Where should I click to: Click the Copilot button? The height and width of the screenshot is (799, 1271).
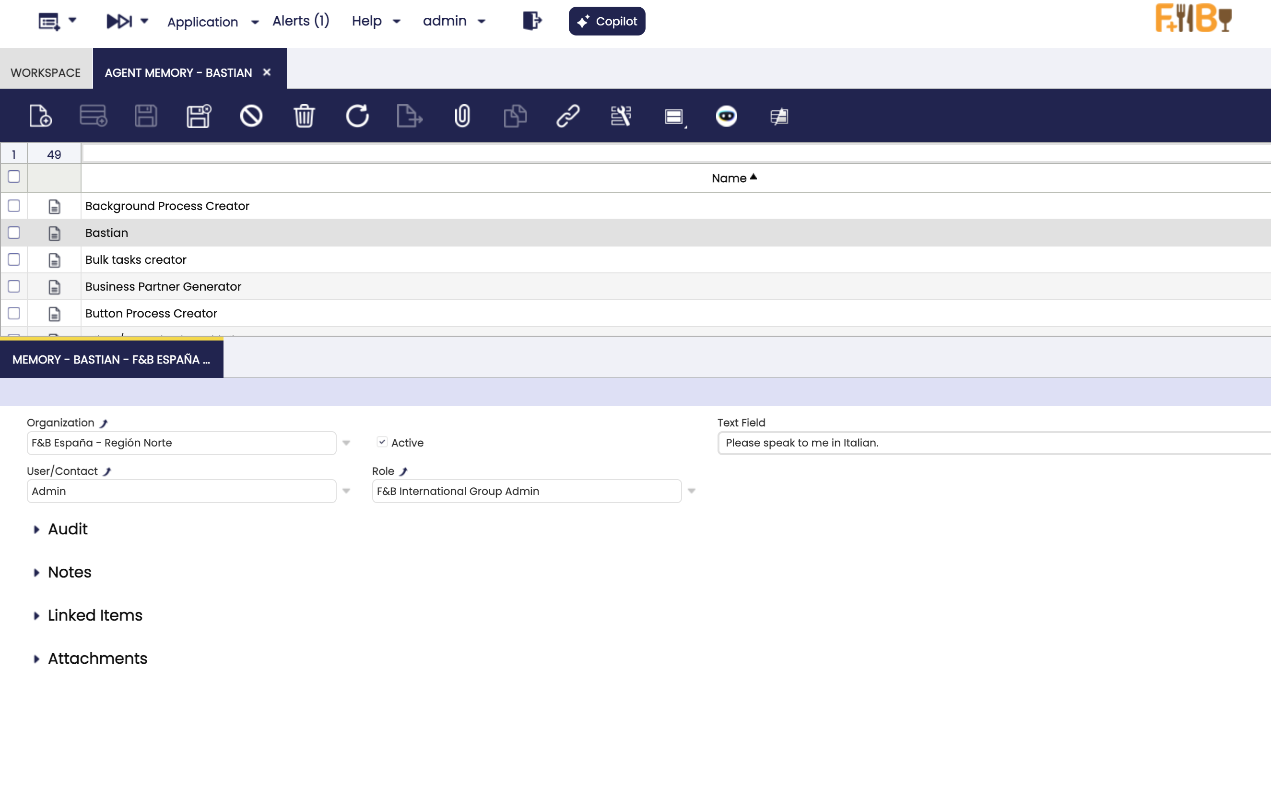point(606,21)
